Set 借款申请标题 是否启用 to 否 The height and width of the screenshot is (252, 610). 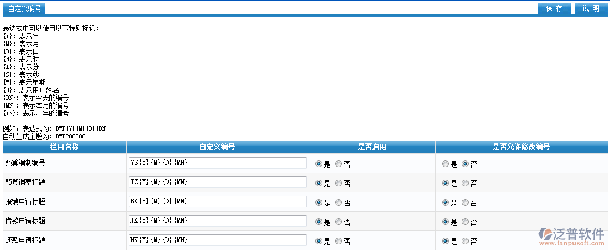tap(339, 222)
